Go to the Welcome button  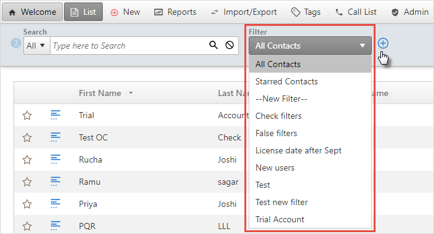pyautogui.click(x=33, y=12)
